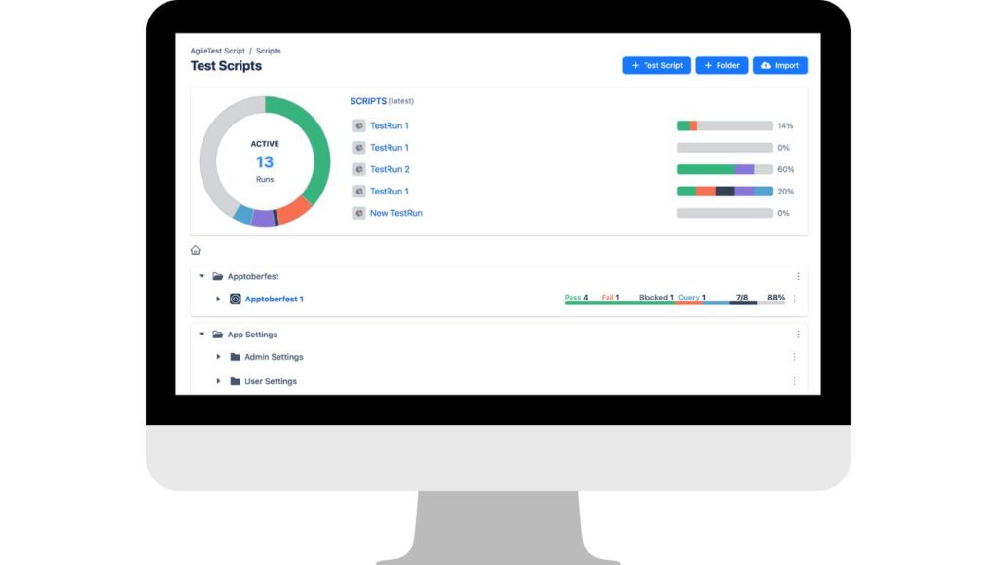The width and height of the screenshot is (997, 565).
Task: Create a new Test Script
Action: pyautogui.click(x=656, y=65)
